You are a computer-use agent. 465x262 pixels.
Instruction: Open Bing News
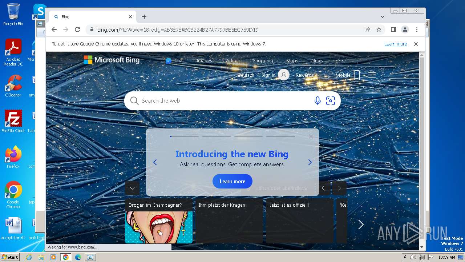click(317, 61)
